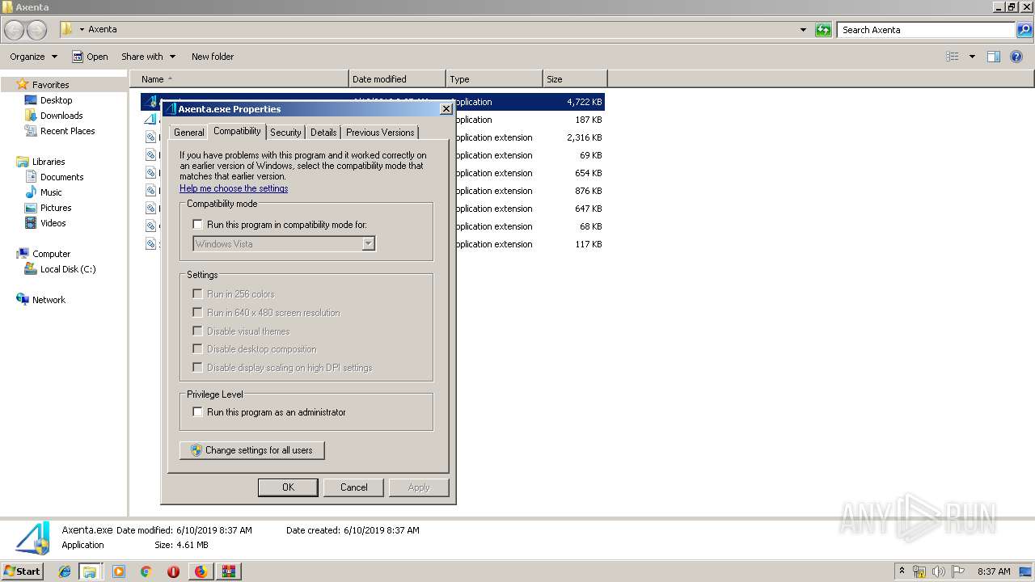Select Recent Places in navigation pane
Viewport: 1035px width, 582px height.
pyautogui.click(x=67, y=131)
